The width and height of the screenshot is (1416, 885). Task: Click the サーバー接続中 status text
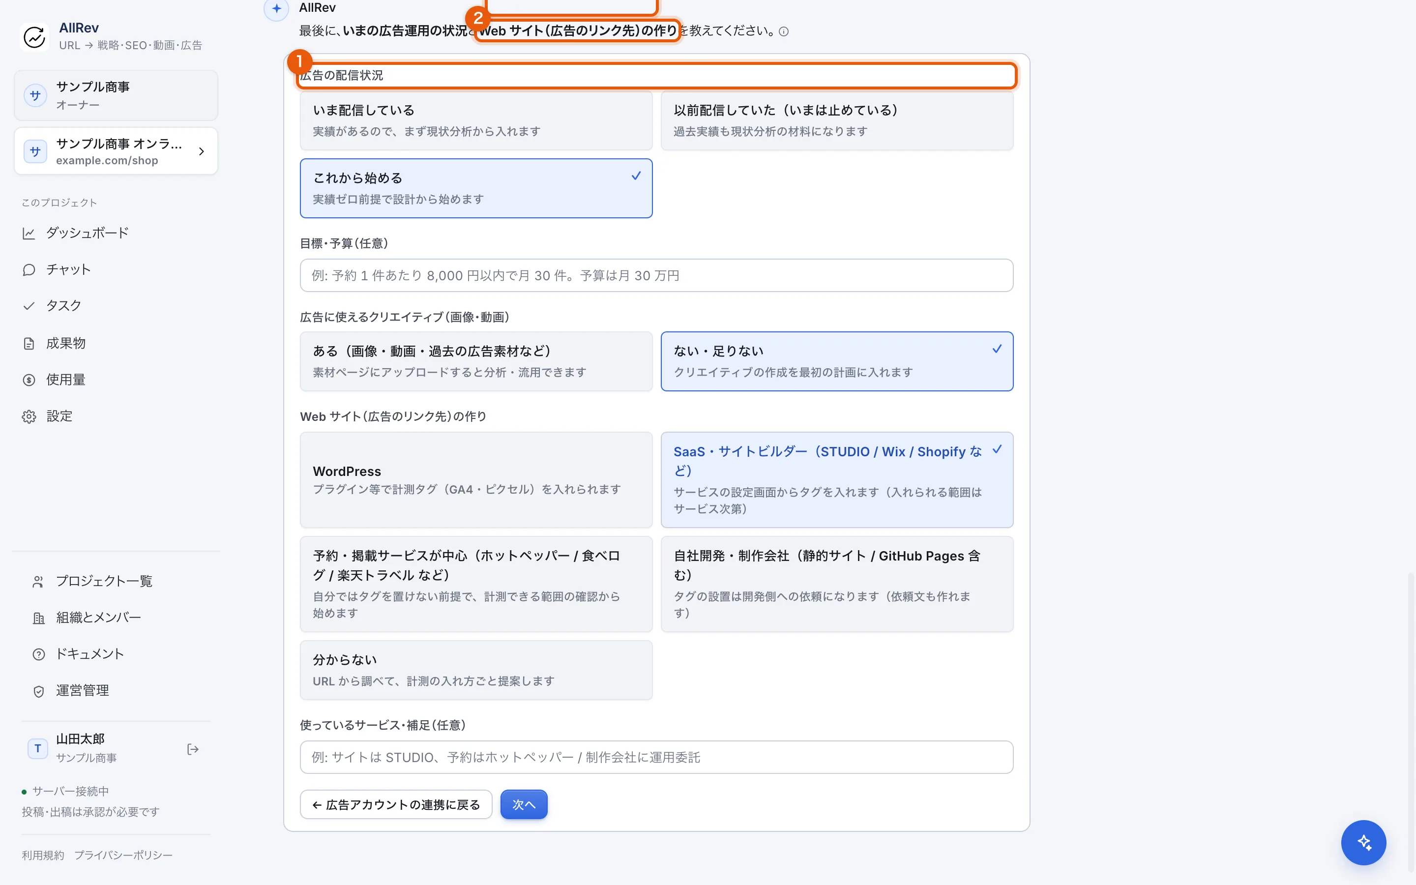[x=70, y=792]
